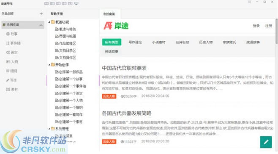Screen dimensions: 278x154
Task: Open 创作第一部作品 help document
Action: (69, 72)
